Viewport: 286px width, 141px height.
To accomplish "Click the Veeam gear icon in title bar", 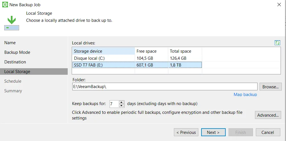I will pyautogui.click(x=5, y=5).
